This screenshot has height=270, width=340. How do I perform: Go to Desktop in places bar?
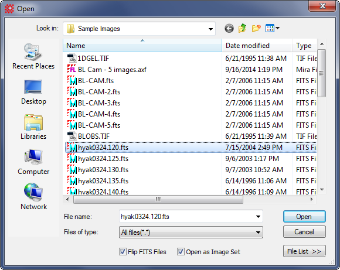pyautogui.click(x=33, y=92)
